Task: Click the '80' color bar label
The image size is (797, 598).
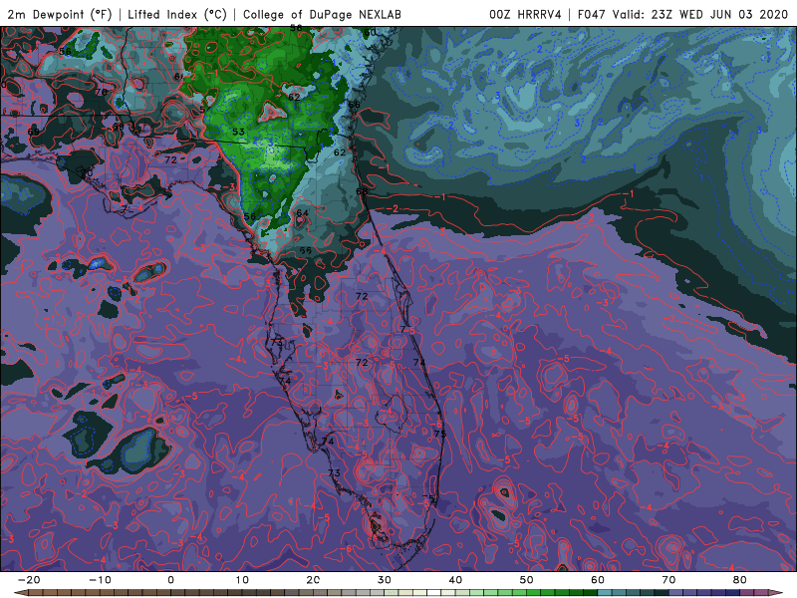Action: point(740,580)
